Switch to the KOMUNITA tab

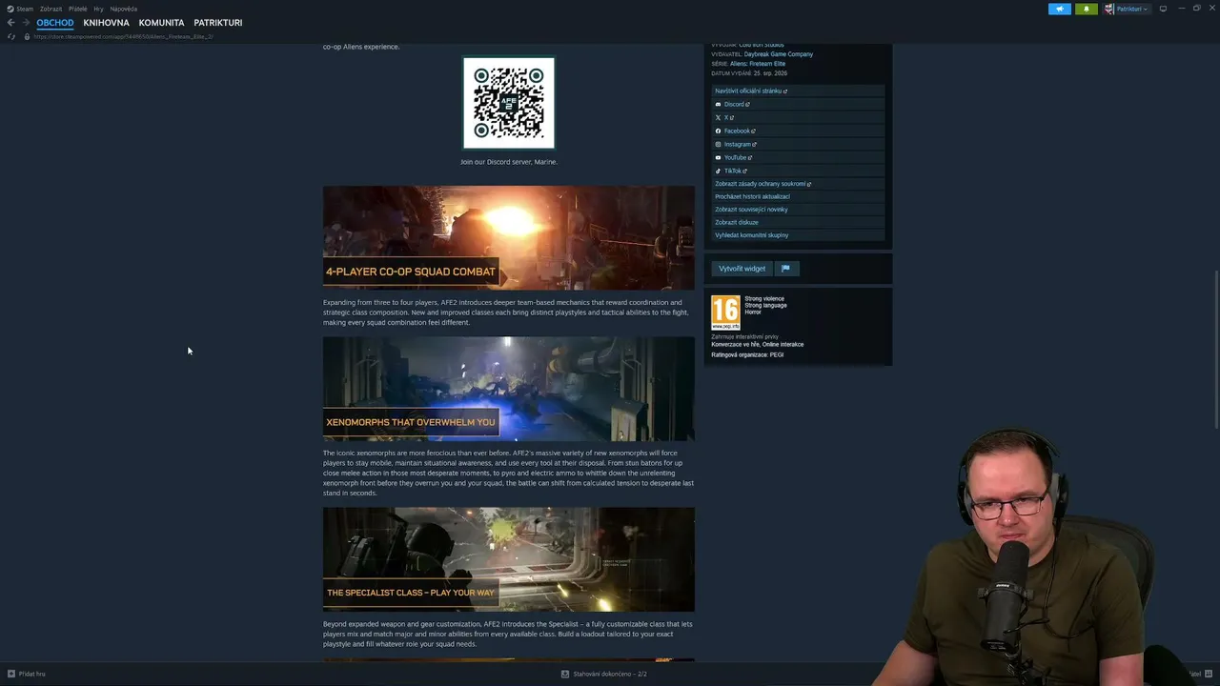coord(161,23)
